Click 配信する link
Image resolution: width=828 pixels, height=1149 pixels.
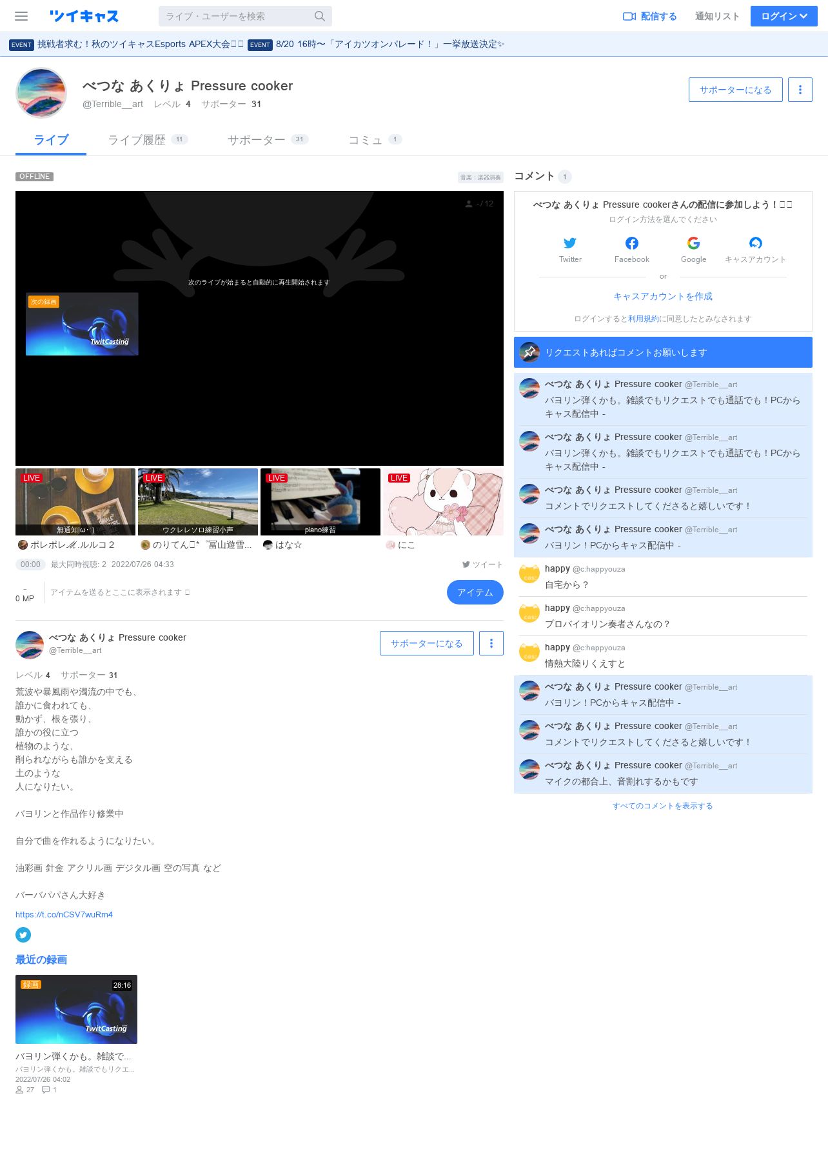tap(650, 16)
